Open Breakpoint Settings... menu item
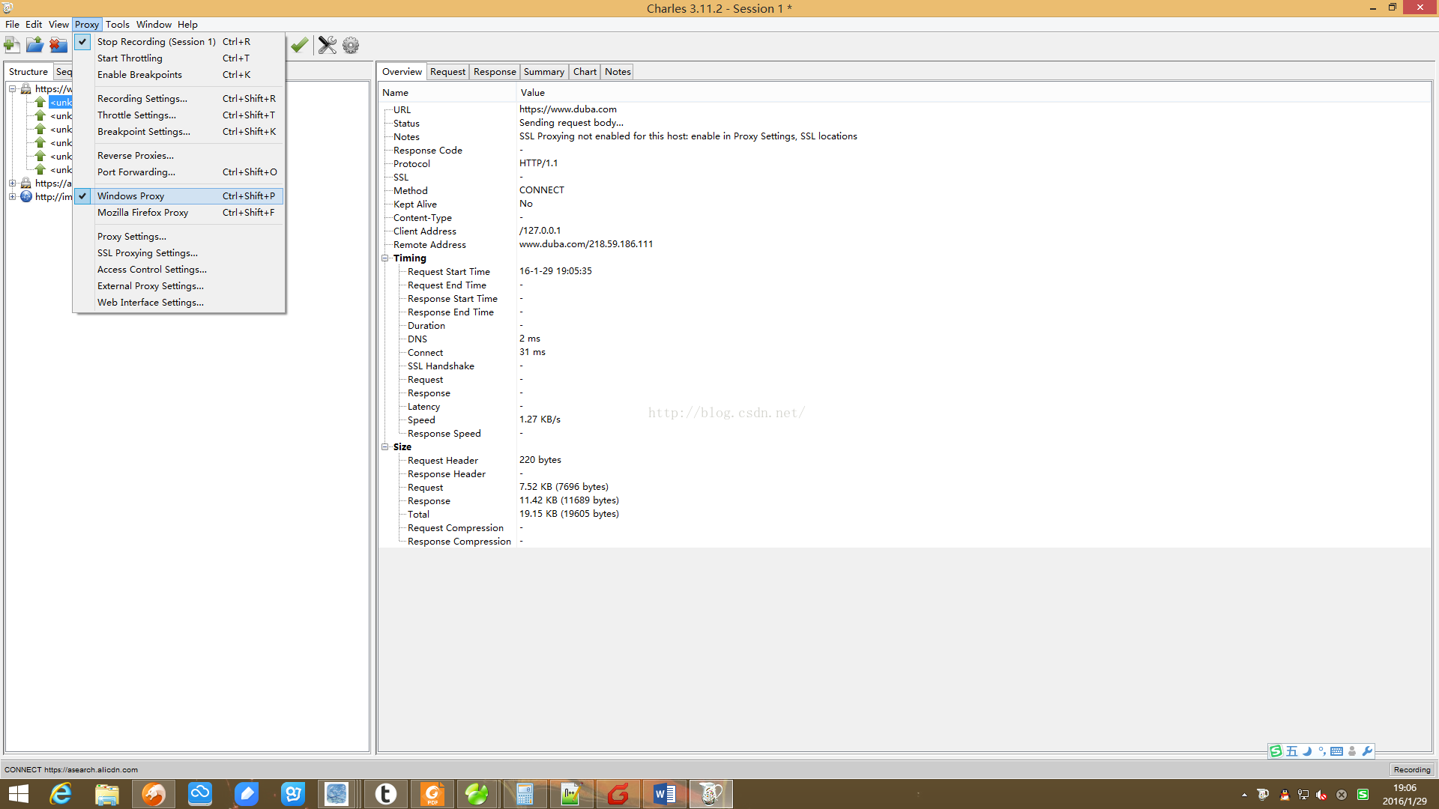Viewport: 1439px width, 809px height. click(x=178, y=132)
